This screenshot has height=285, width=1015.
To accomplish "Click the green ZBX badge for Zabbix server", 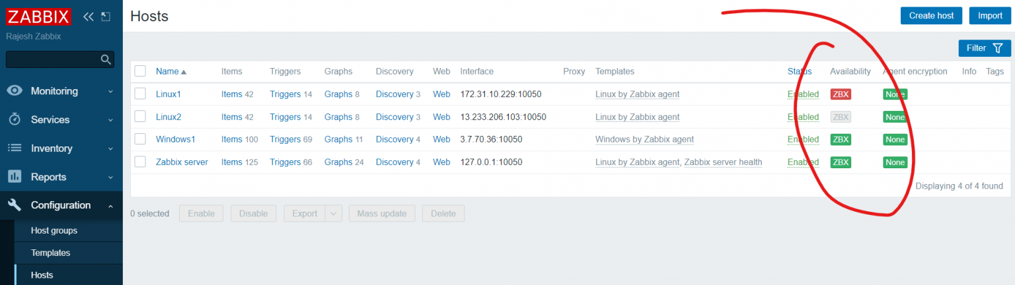I will pos(841,162).
